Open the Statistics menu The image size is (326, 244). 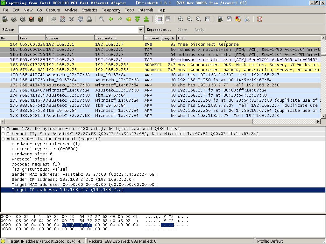[x=89, y=10]
